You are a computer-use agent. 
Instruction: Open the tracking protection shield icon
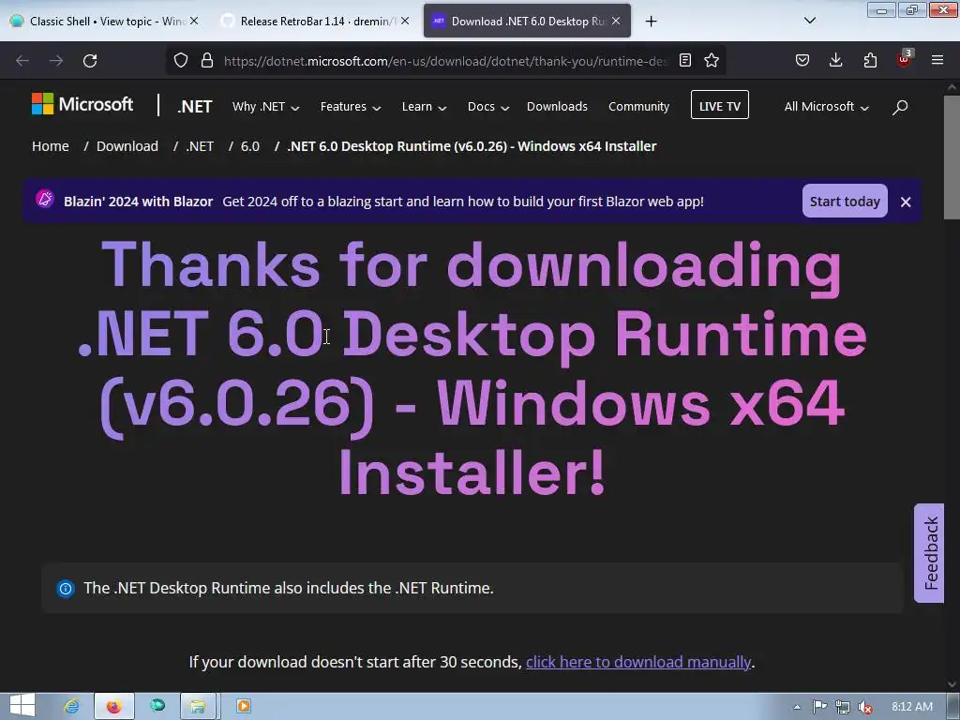pyautogui.click(x=181, y=60)
